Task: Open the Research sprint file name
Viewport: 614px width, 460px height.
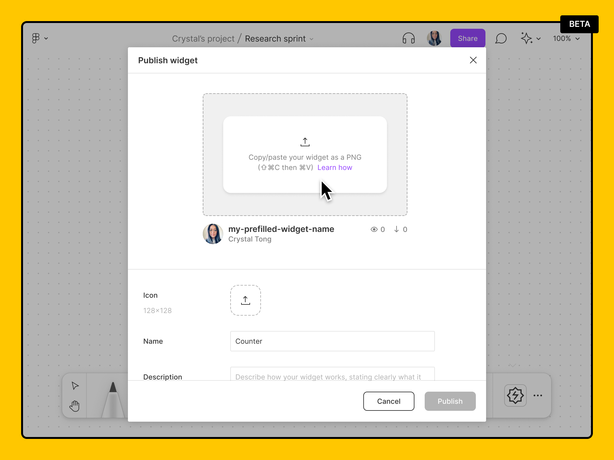Action: coord(275,39)
